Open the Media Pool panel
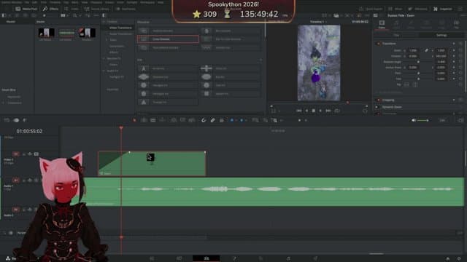Screen dimensions: 467x262 click(26, 9)
